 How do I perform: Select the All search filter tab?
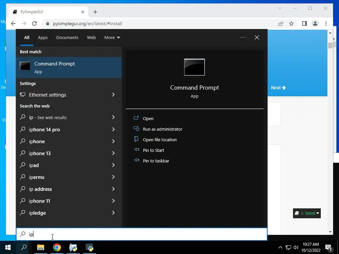coord(27,38)
